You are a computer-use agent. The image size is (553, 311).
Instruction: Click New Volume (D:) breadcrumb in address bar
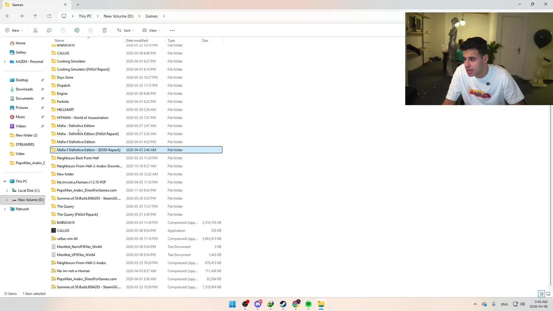pyautogui.click(x=118, y=16)
